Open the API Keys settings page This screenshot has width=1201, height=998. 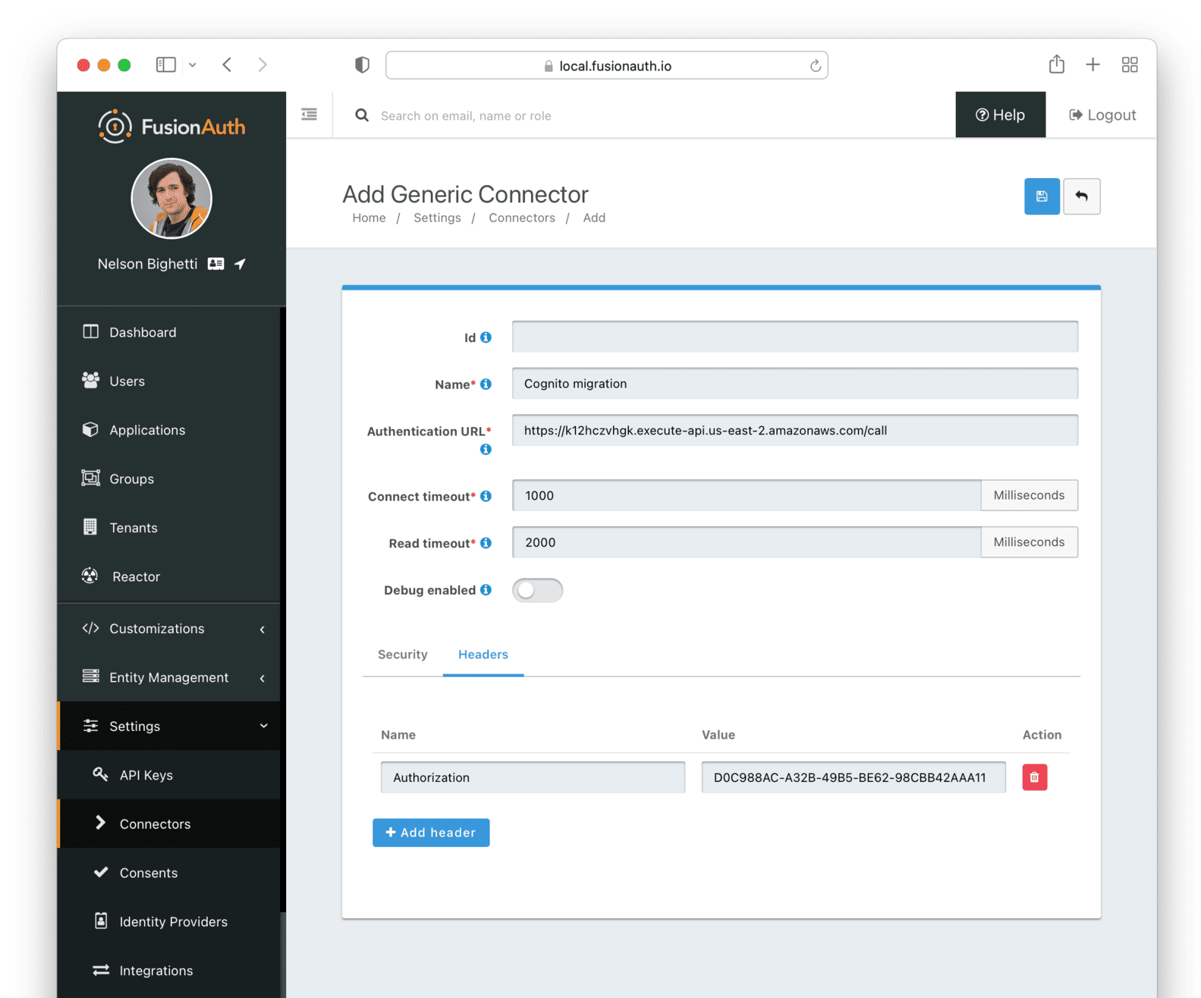[146, 775]
